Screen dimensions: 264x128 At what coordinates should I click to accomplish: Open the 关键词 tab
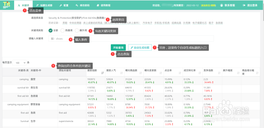coord(23,5)
